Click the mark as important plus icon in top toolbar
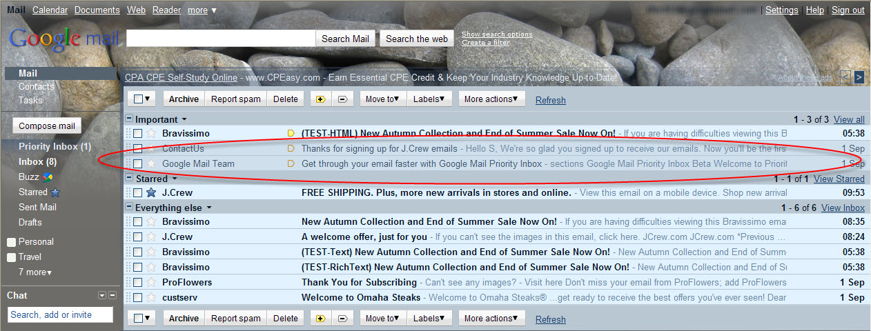The width and height of the screenshot is (871, 331). pos(320,99)
